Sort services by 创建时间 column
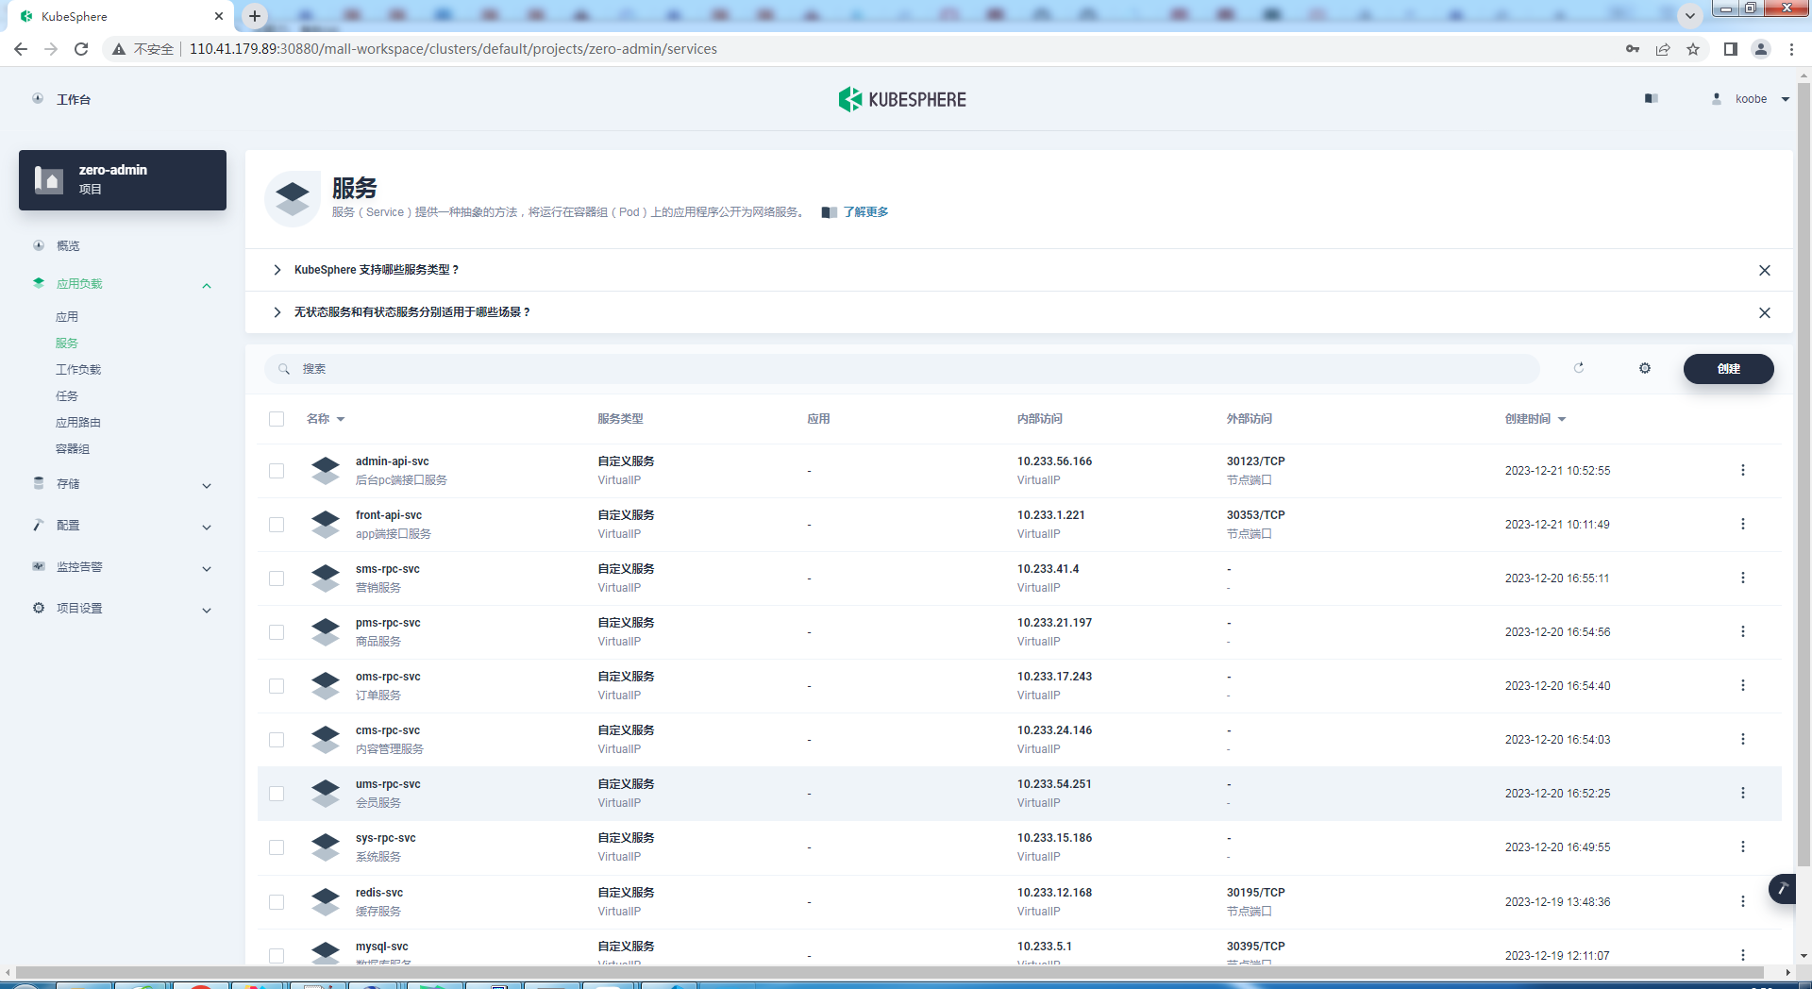The image size is (1812, 989). click(x=1535, y=419)
